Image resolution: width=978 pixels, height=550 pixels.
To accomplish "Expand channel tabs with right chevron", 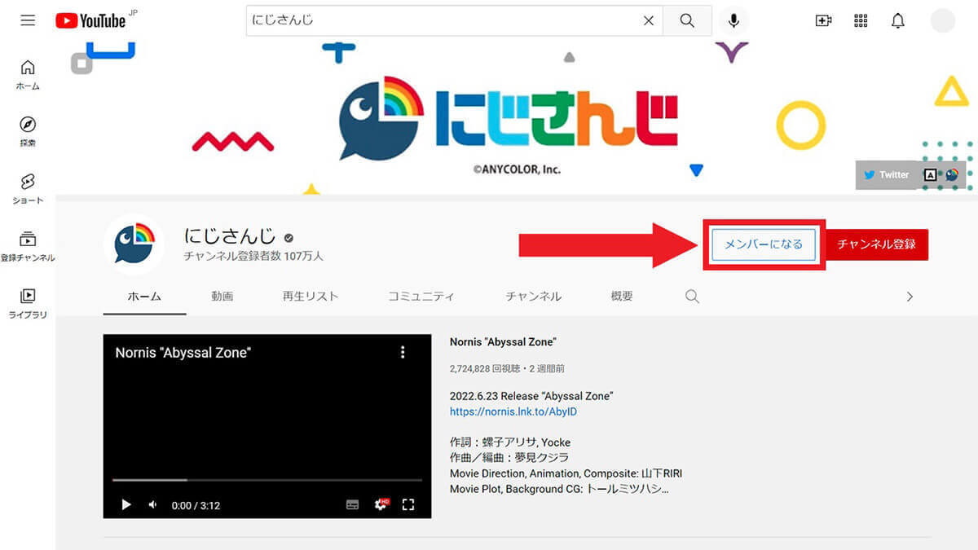I will click(910, 297).
